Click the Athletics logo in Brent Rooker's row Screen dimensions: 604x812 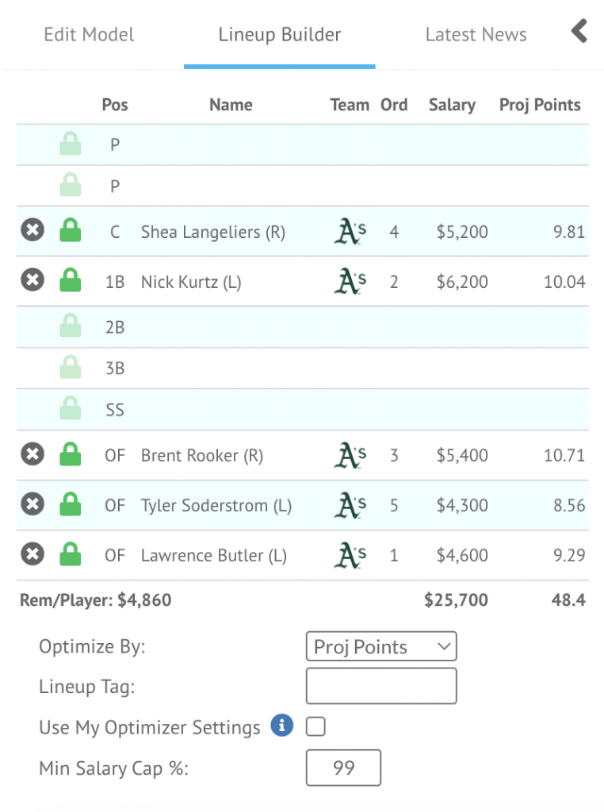tap(350, 455)
